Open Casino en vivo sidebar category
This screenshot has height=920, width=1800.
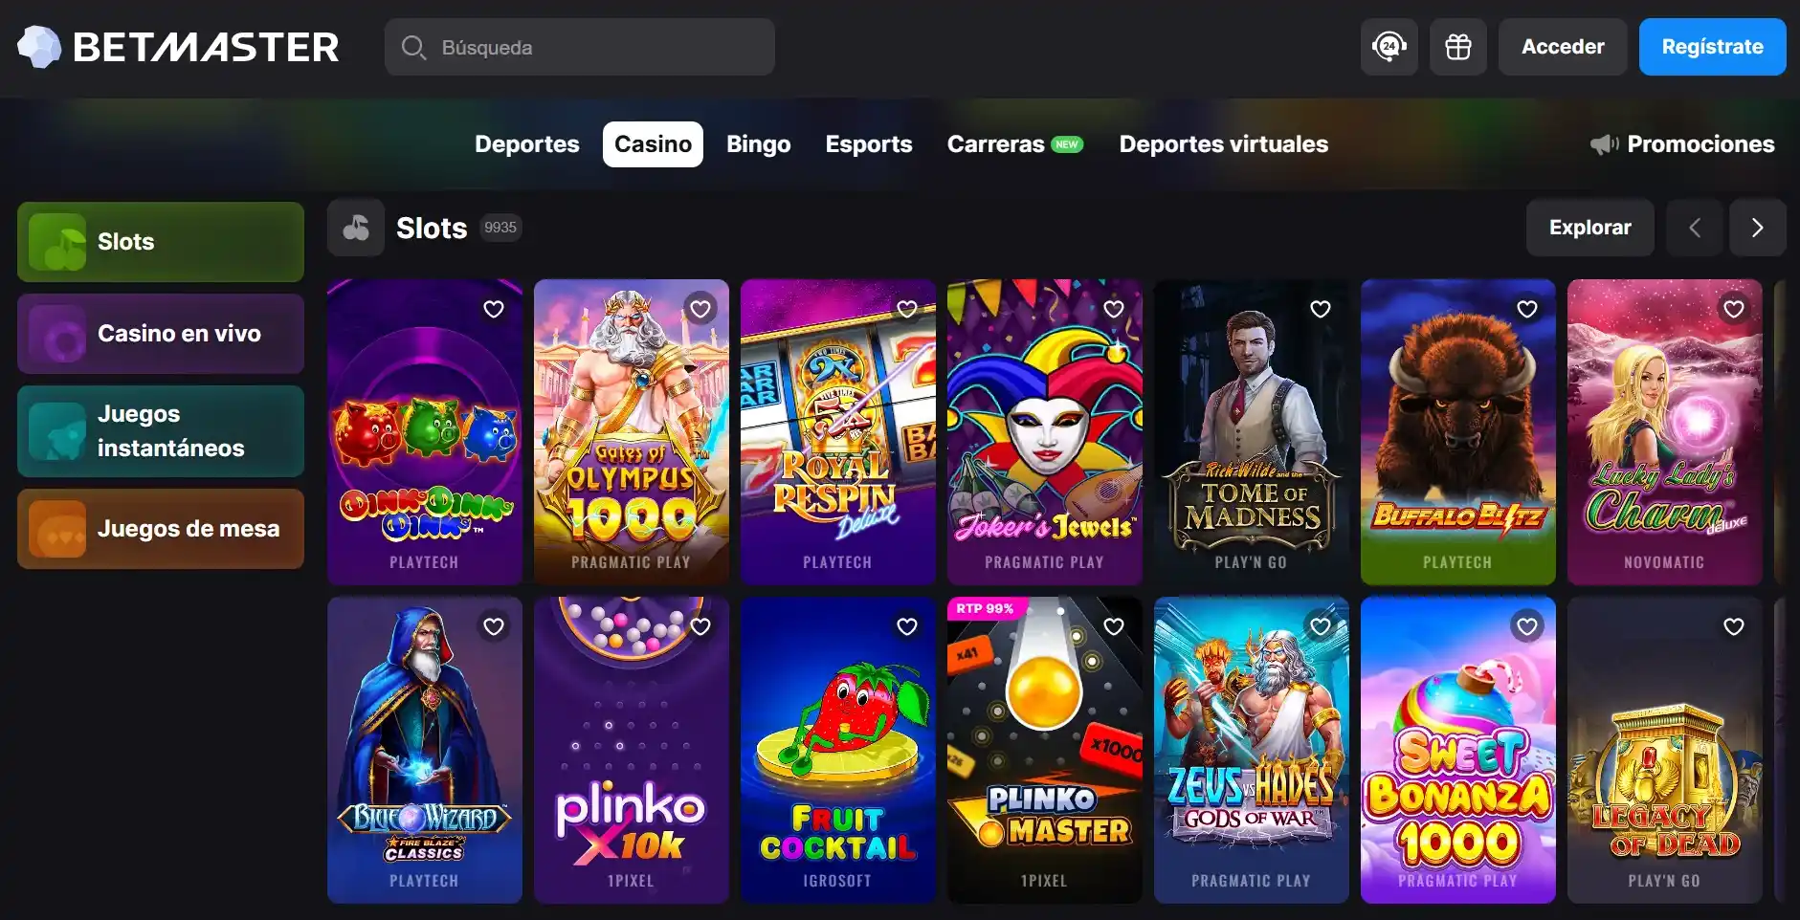pyautogui.click(x=161, y=334)
